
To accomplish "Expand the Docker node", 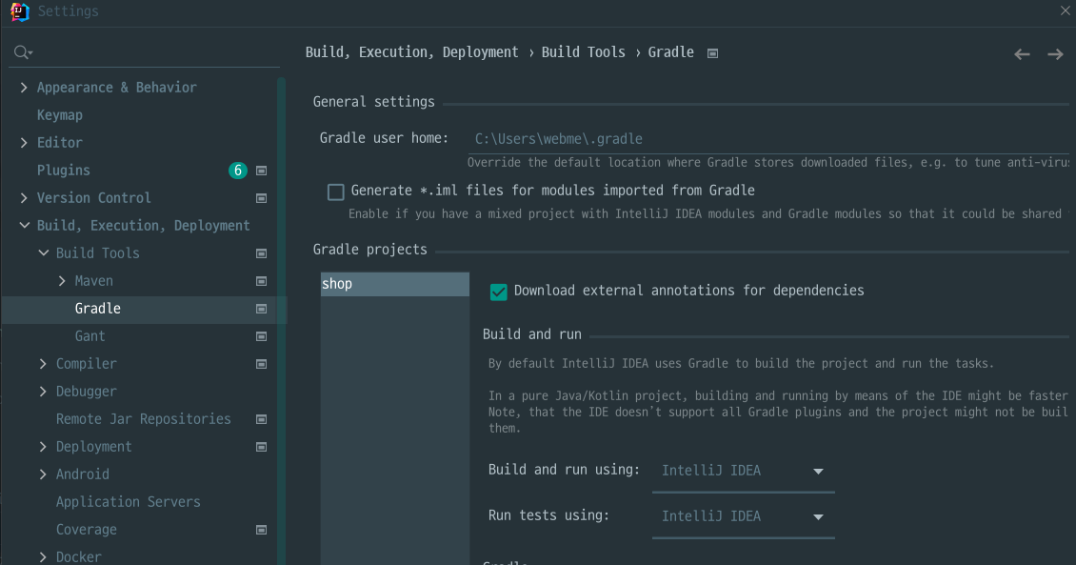I will tap(43, 556).
